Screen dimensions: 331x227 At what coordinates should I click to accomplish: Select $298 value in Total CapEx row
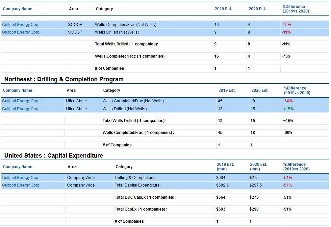pyautogui.click(x=254, y=209)
